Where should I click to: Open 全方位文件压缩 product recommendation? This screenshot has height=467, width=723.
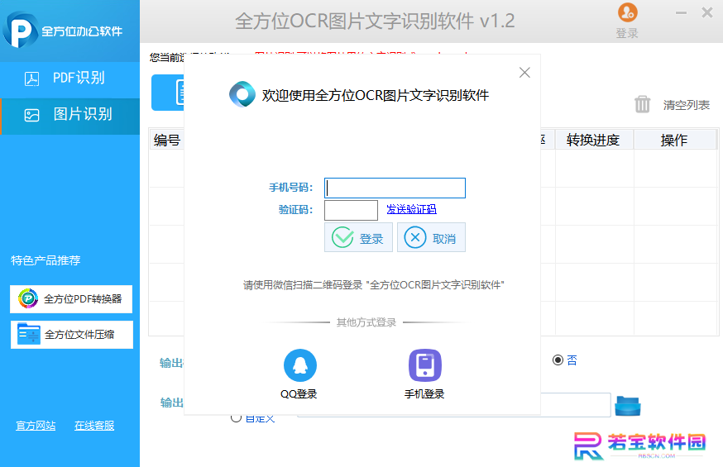(71, 335)
